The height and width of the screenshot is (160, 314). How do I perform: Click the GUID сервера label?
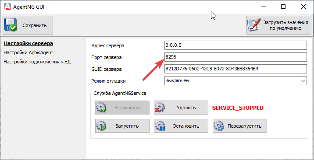coord(107,69)
